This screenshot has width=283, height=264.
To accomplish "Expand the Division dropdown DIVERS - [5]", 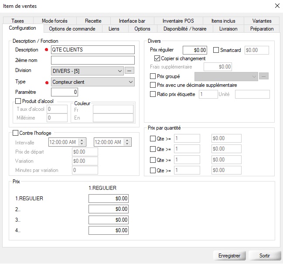I will point(87,71).
